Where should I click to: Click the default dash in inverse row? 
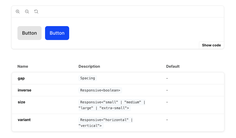(167, 90)
